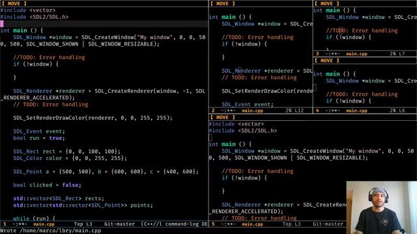Viewport: 417px width, 234px height.
Task: Click main.cpp in window 5 mode line
Action: click(252, 224)
